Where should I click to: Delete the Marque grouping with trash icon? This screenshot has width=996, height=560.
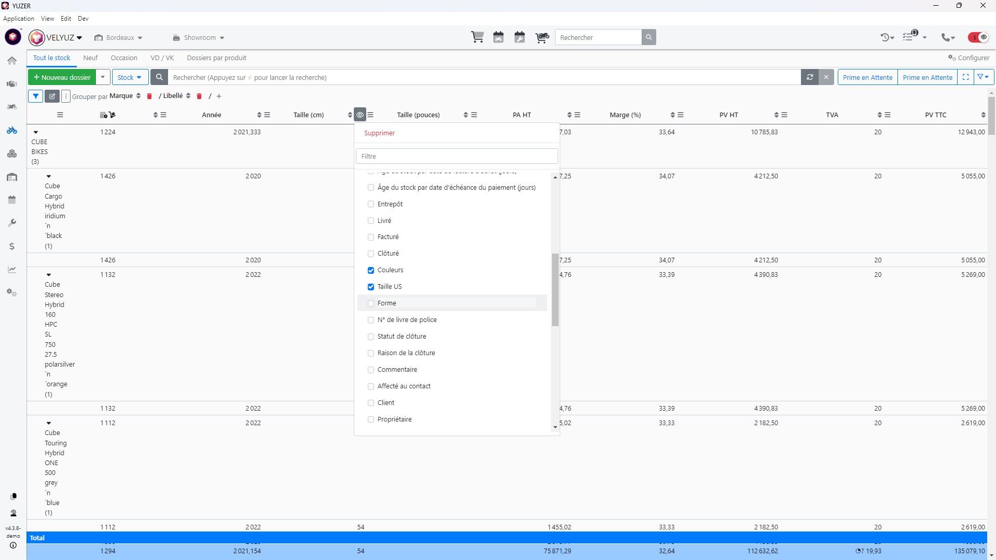click(x=149, y=96)
